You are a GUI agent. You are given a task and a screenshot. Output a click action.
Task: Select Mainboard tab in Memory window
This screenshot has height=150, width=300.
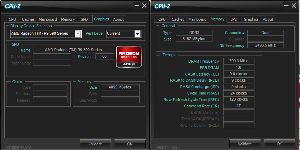coord(197,19)
